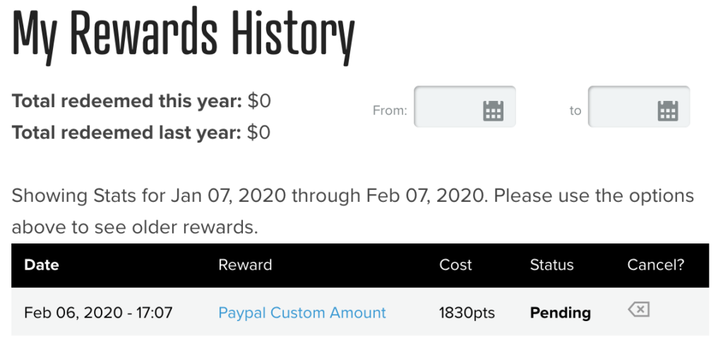Open the Paypal Custom Amount link

(x=302, y=313)
